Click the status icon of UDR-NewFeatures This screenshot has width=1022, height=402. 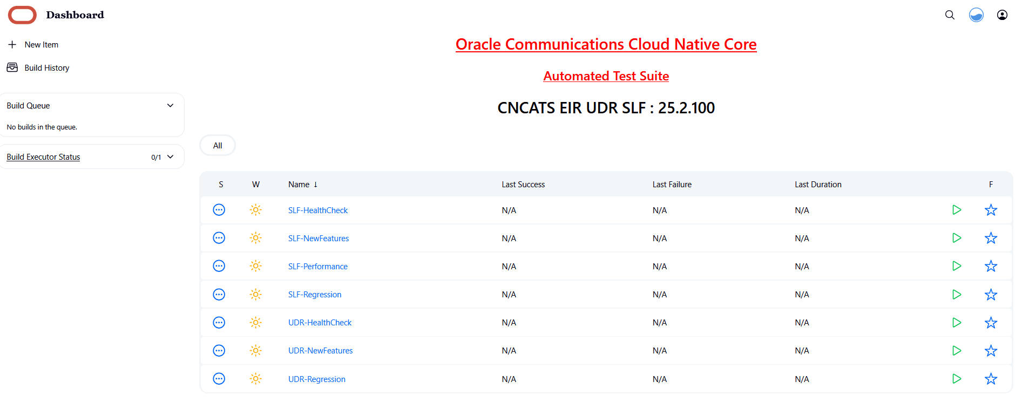[x=219, y=351]
